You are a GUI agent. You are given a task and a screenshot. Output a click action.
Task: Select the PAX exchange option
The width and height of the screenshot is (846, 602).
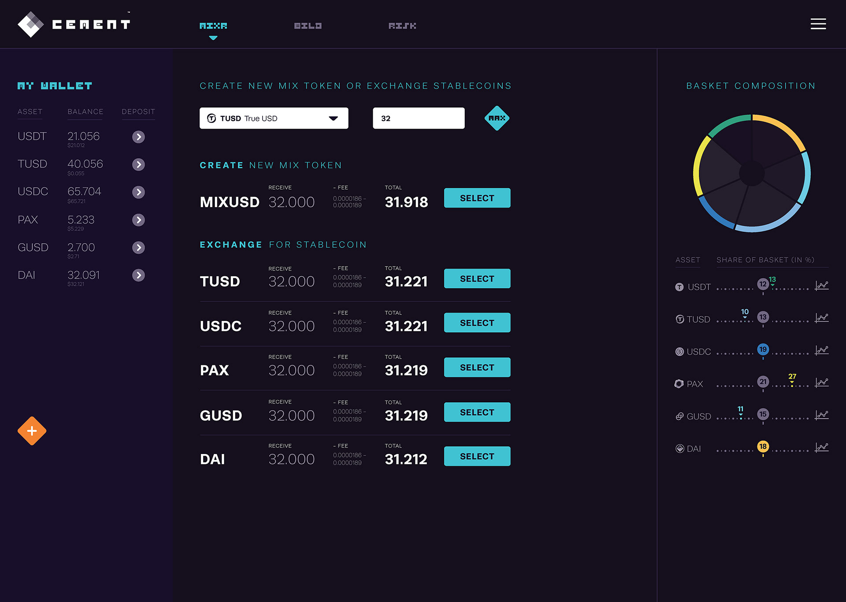[477, 367]
